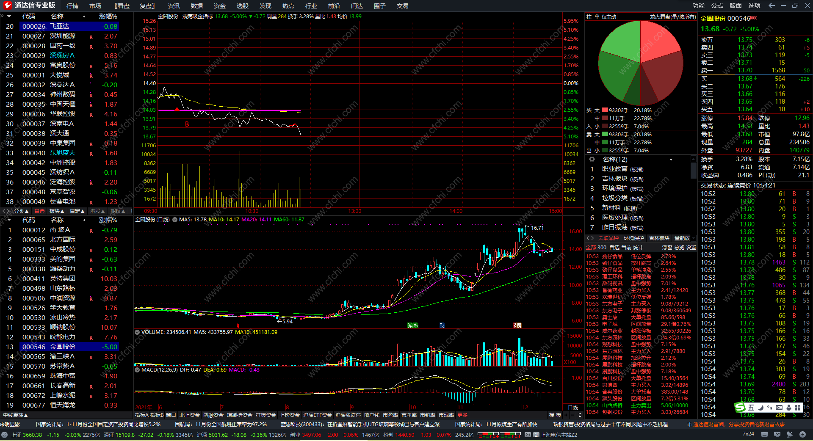
Task: Expand the 期权 options menu tab
Action: 118,211
